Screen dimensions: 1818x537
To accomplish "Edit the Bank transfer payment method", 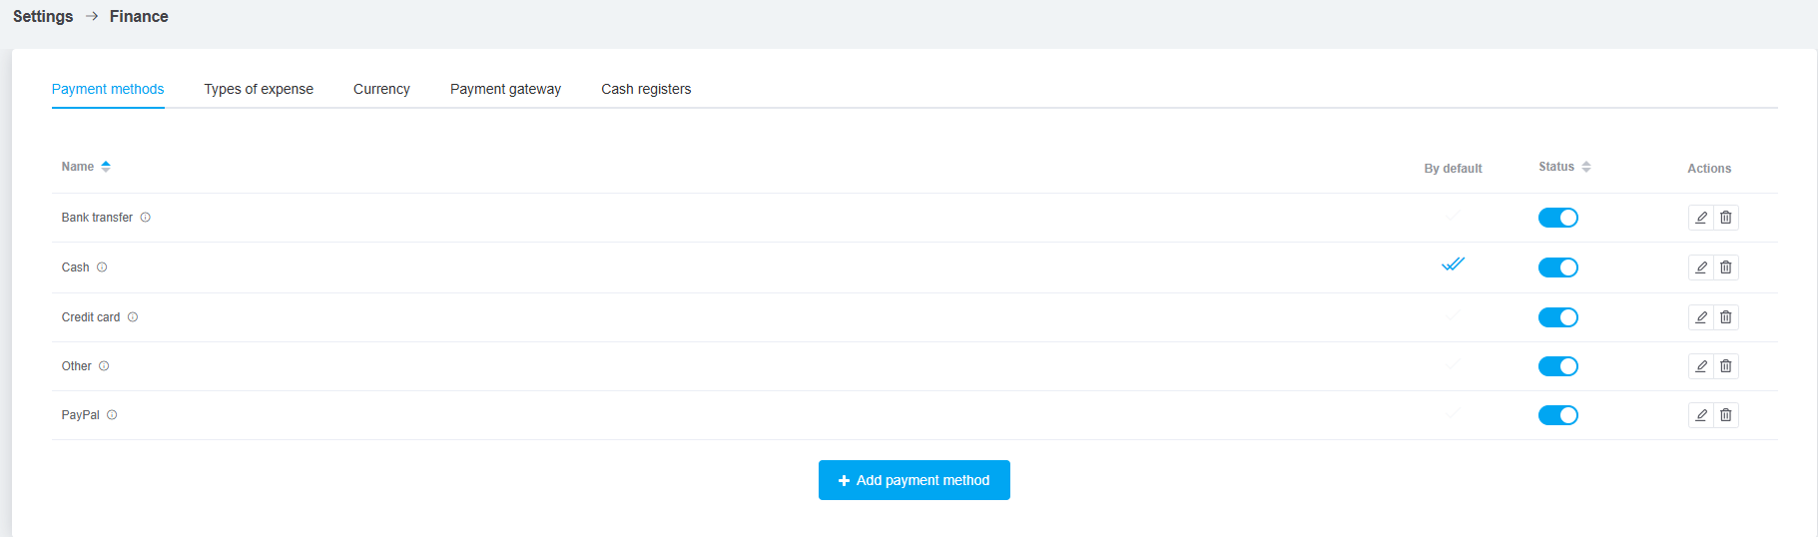I will coord(1701,218).
